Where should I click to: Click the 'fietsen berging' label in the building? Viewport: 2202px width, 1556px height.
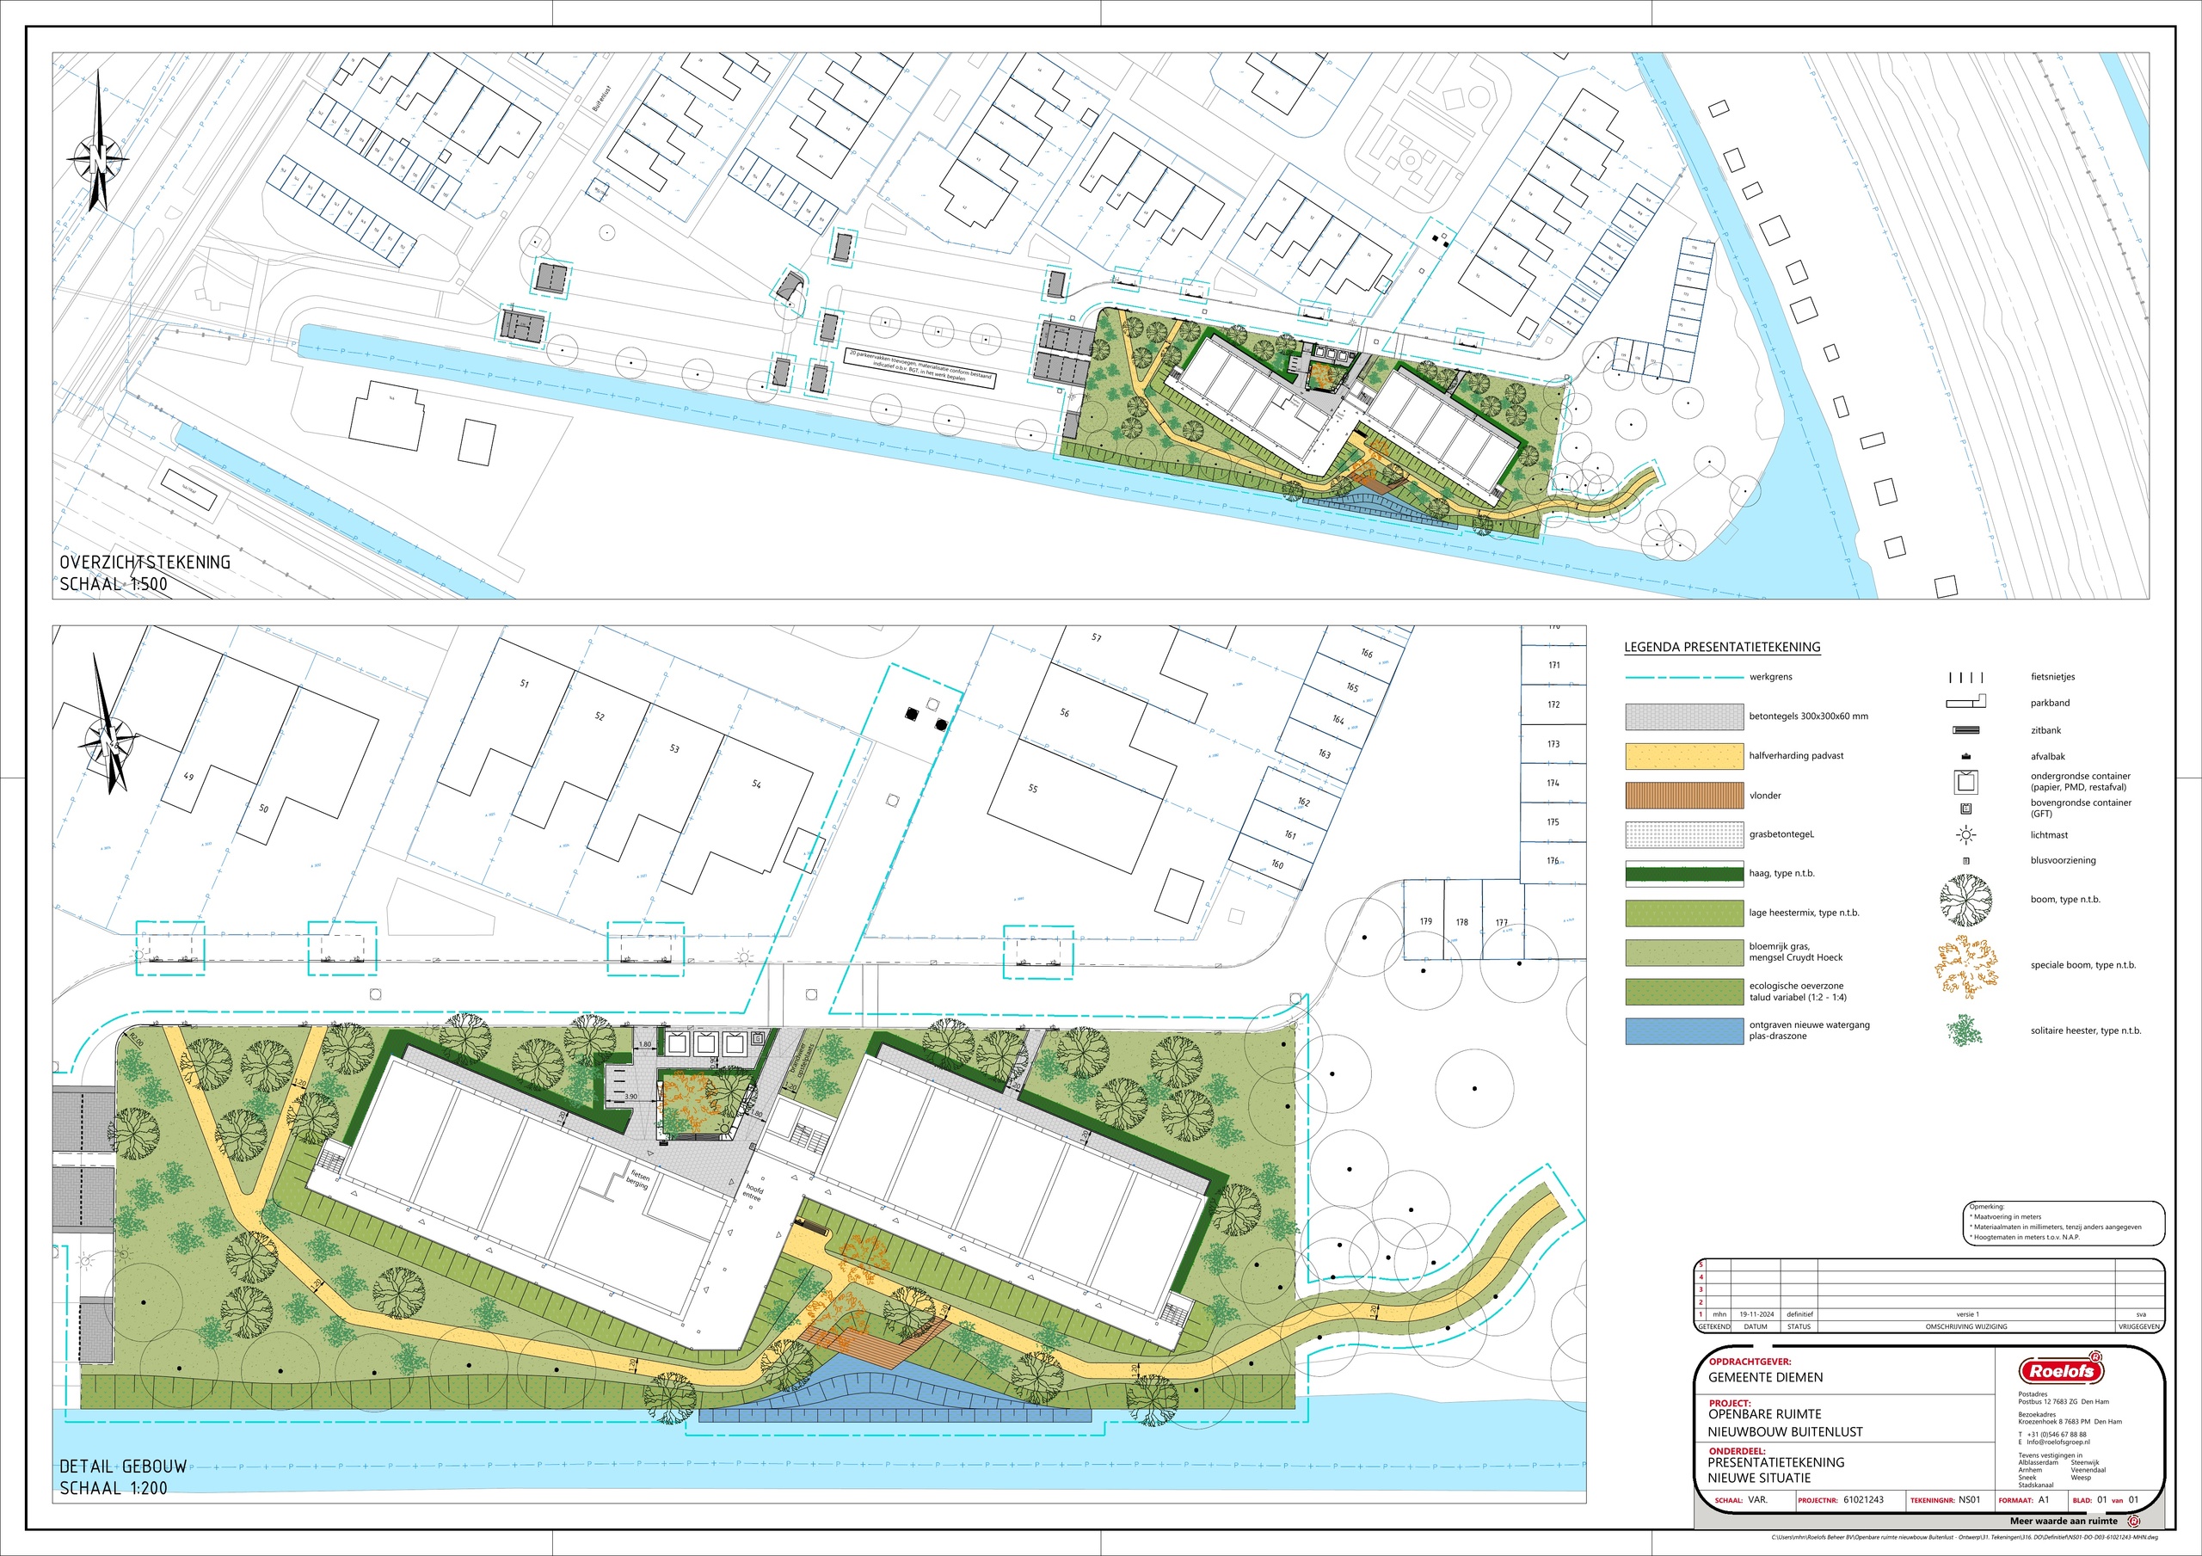point(637,1179)
